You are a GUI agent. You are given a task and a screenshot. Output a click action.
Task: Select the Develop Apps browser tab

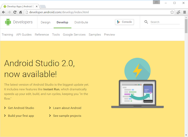point(20,6)
